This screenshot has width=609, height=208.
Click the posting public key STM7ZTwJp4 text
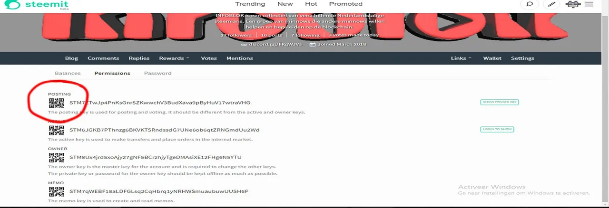(x=160, y=103)
